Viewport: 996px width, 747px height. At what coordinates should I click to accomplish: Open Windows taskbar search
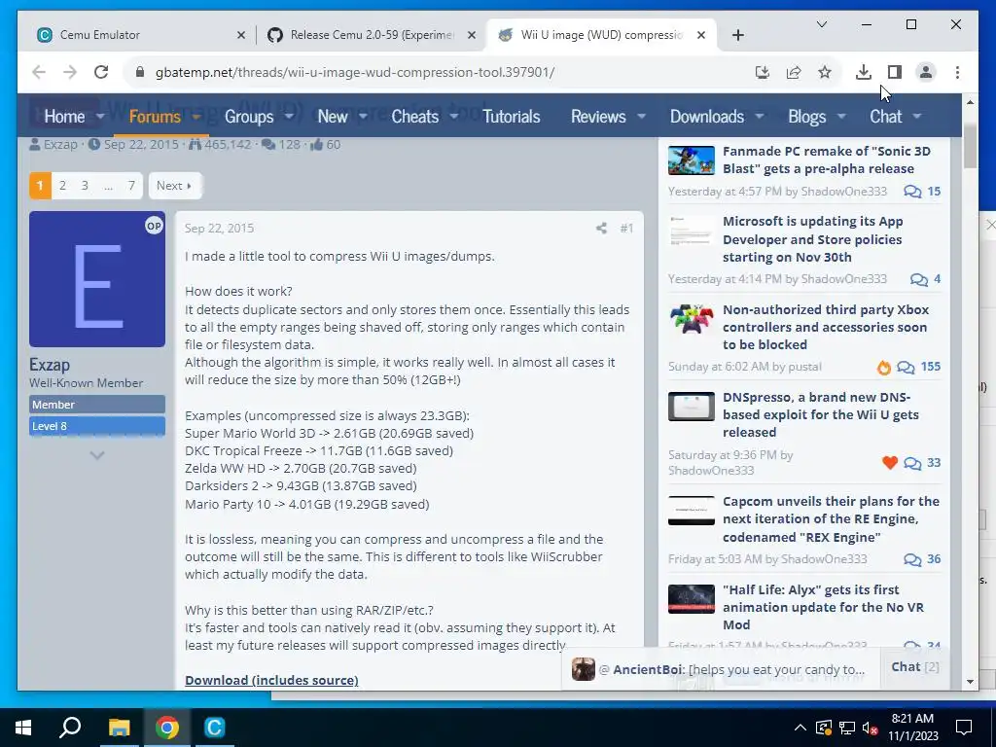70,728
